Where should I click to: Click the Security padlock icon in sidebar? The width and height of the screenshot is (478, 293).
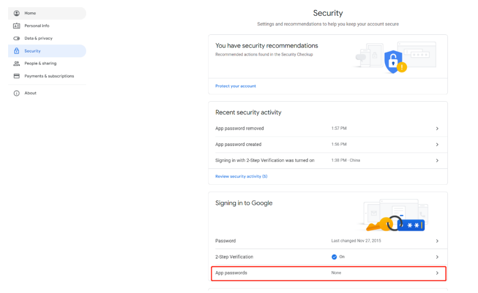coord(16,51)
